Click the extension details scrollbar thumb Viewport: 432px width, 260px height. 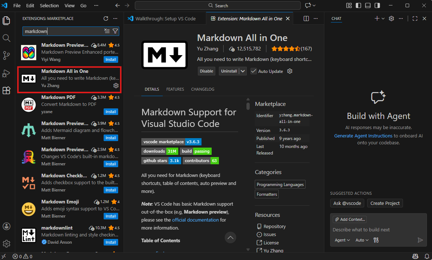pos(248,106)
